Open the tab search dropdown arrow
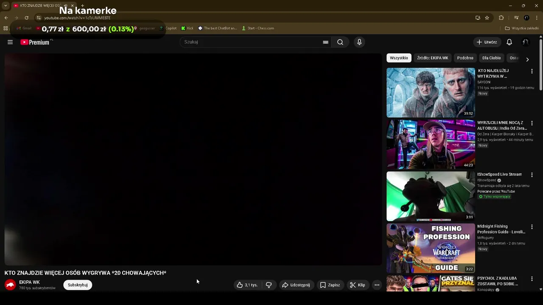 tap(6, 6)
